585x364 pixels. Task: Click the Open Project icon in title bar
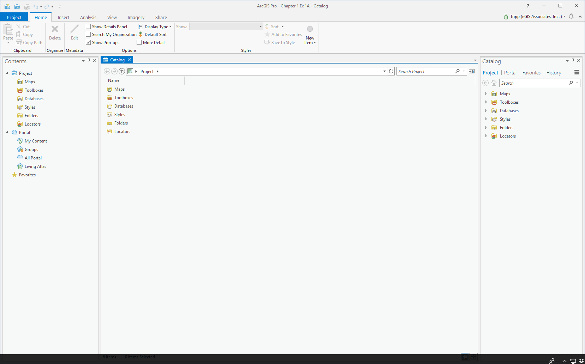coord(17,6)
